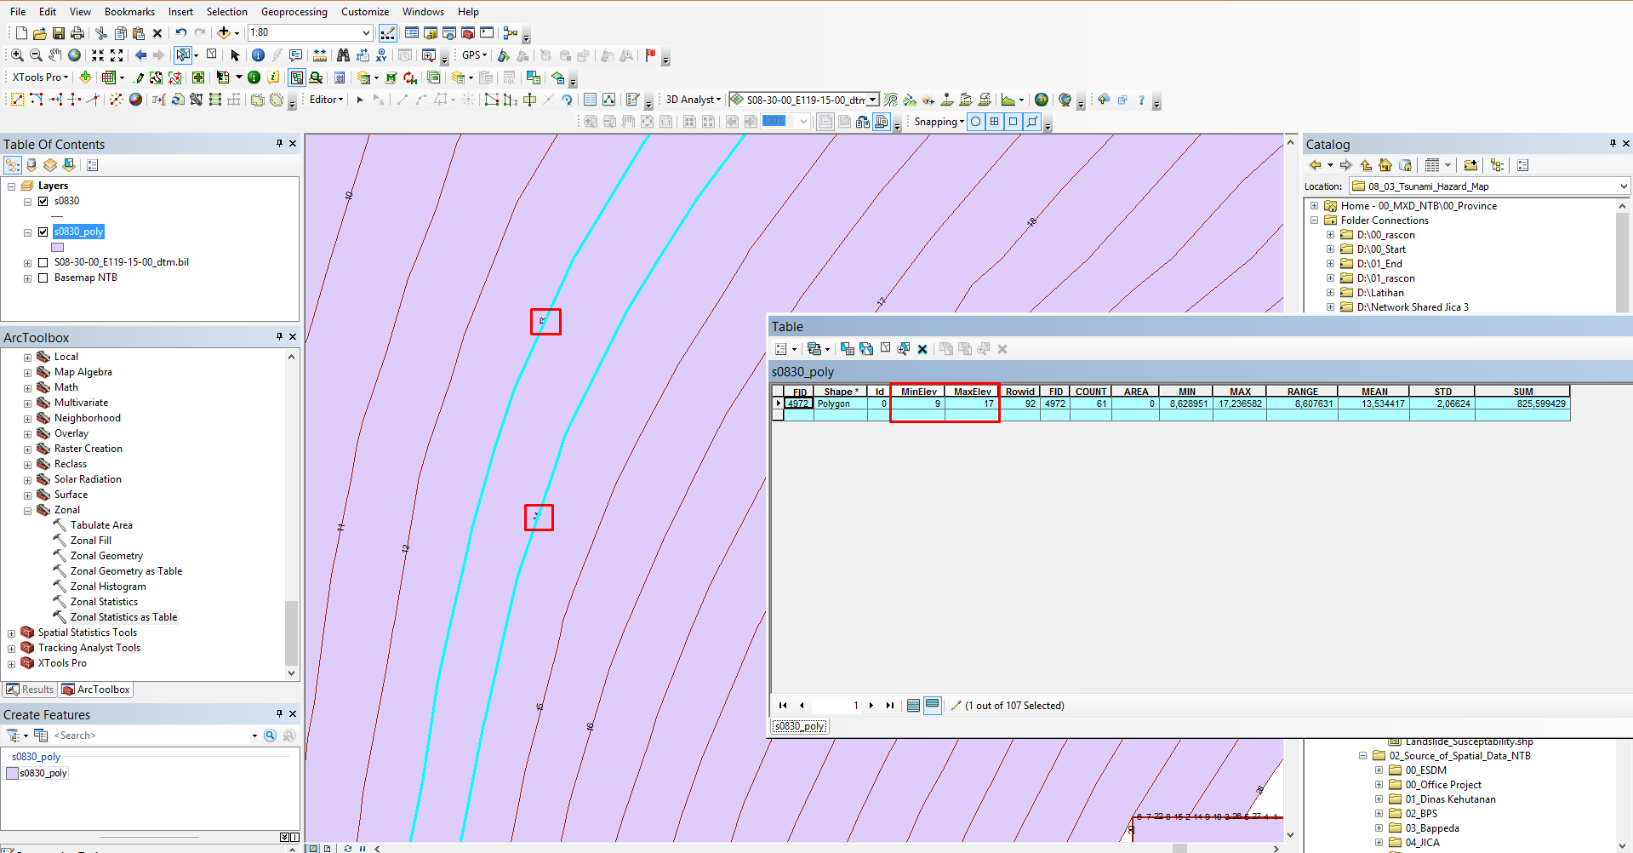This screenshot has width=1633, height=853.
Task: Open the Editor dropdown menu
Action: tap(326, 100)
